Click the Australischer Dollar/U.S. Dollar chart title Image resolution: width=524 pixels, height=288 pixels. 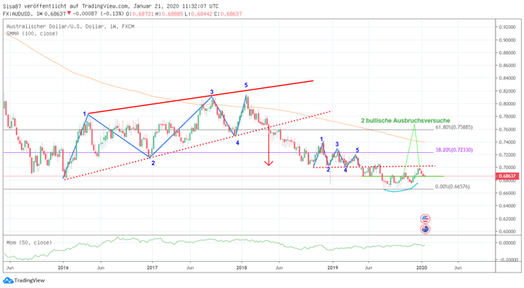(x=70, y=26)
